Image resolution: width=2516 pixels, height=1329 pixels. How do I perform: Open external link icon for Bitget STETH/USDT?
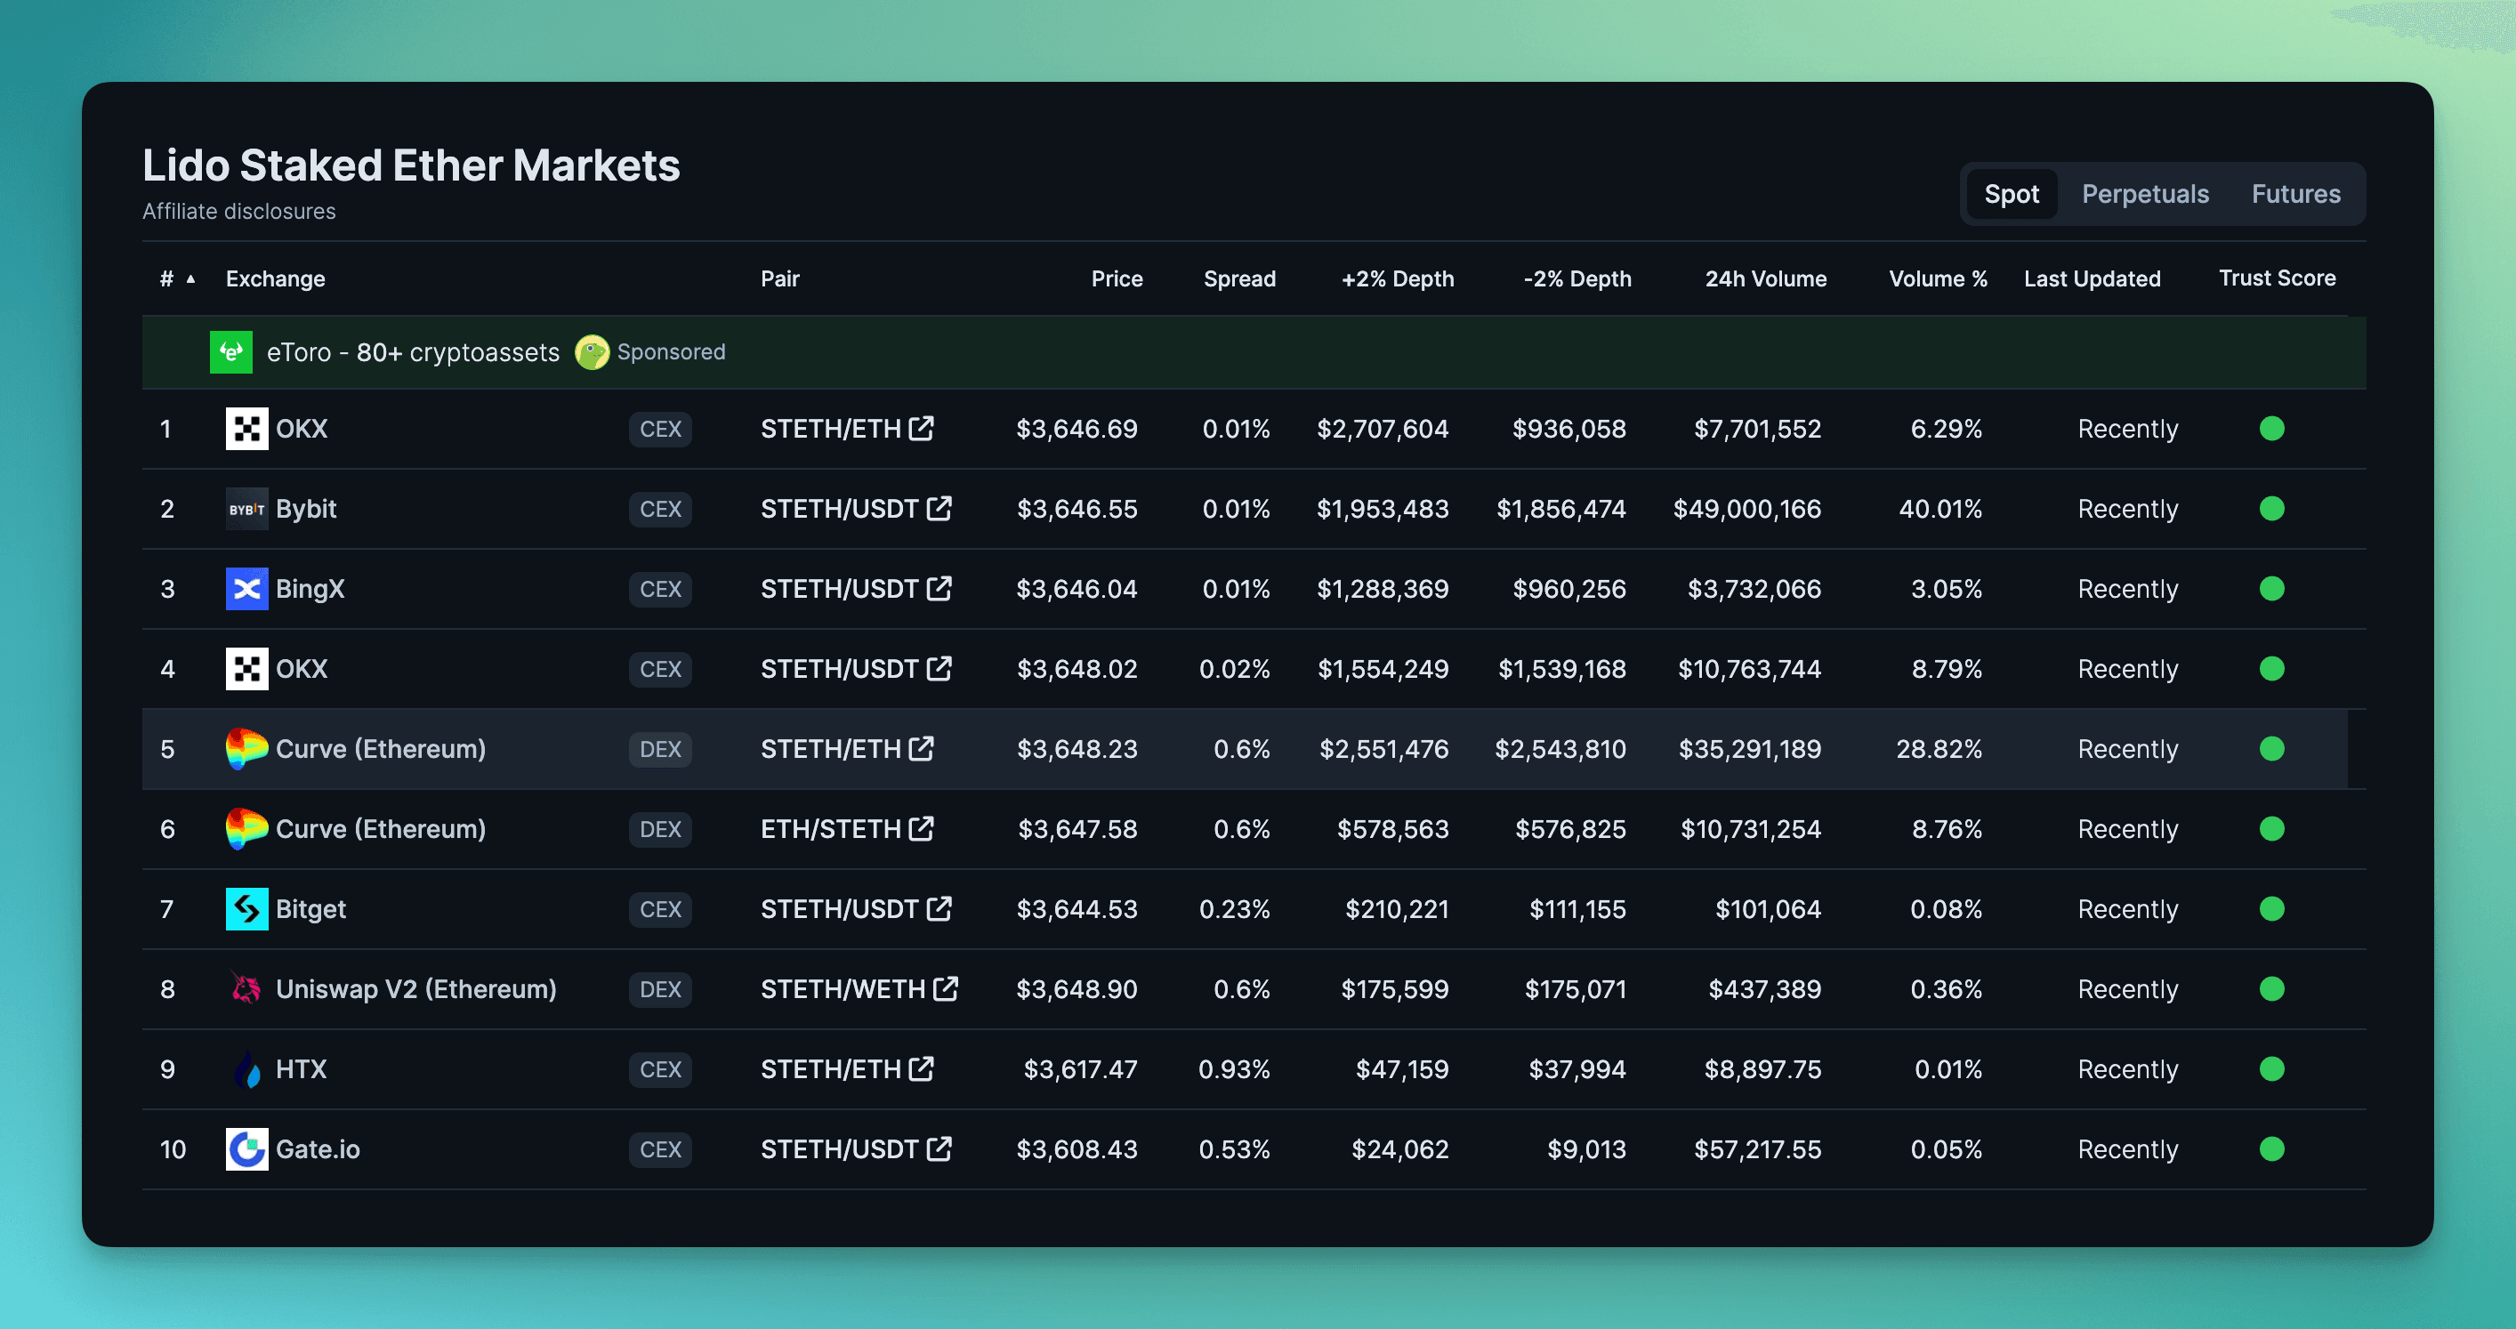939,908
